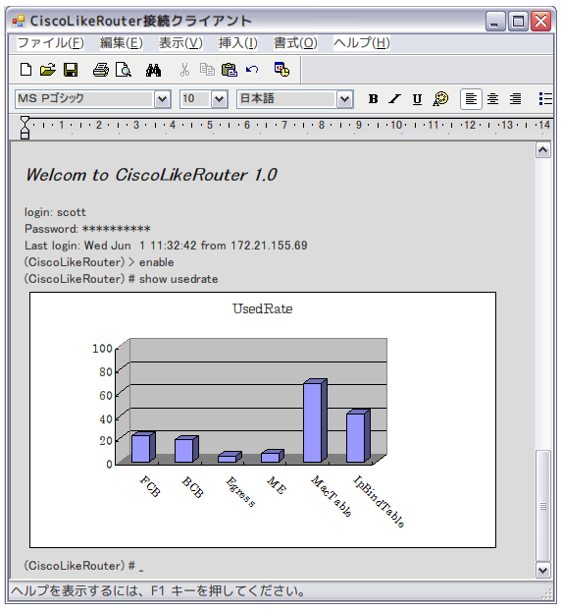
Task: Open the font color palette
Action: click(x=440, y=99)
